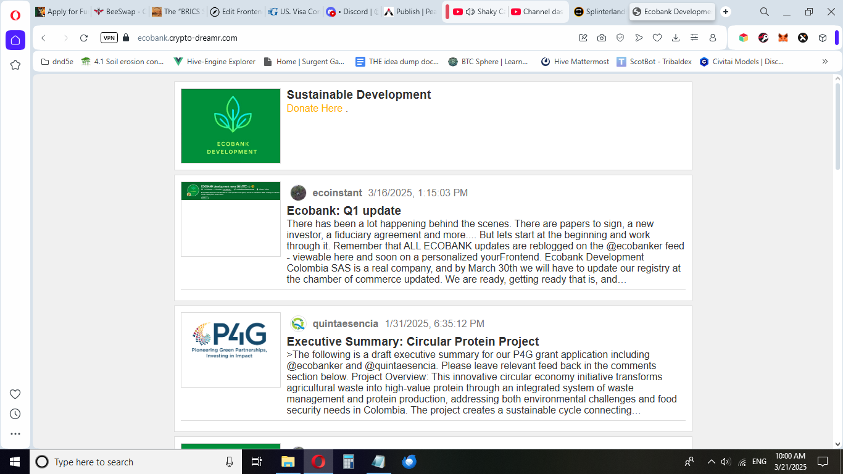Open the edit page icon in the address bar
Viewport: 843px width, 474px height.
click(x=583, y=38)
